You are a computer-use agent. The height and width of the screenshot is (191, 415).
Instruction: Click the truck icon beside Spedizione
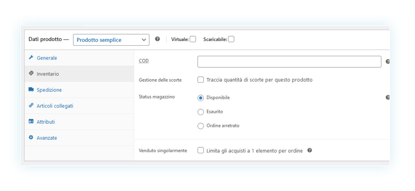[x=31, y=89]
